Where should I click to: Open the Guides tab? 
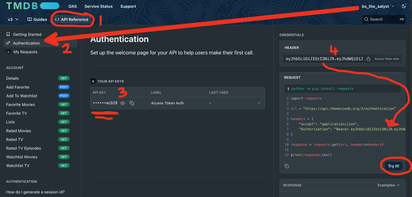pos(37,19)
